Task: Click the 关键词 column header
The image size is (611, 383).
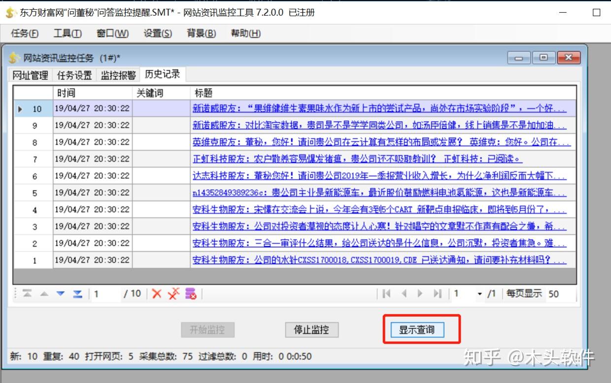Action: coord(161,93)
